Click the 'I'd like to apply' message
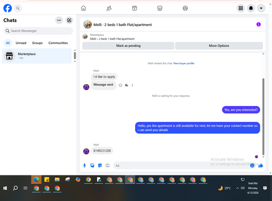The height and width of the screenshot is (201, 272). pyautogui.click(x=104, y=77)
